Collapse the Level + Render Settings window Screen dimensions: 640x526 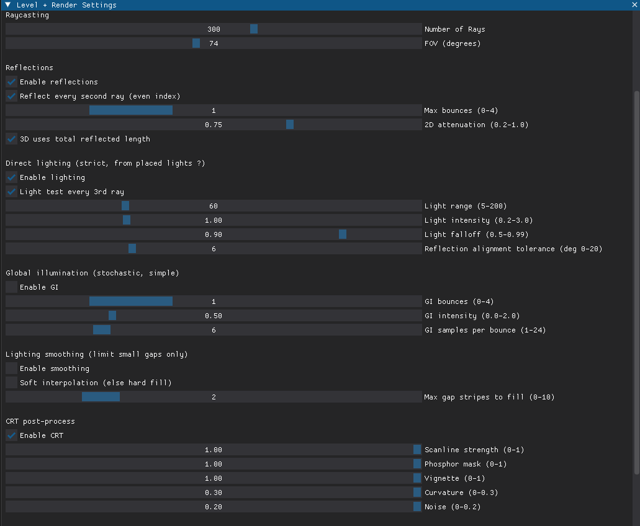pos(7,5)
